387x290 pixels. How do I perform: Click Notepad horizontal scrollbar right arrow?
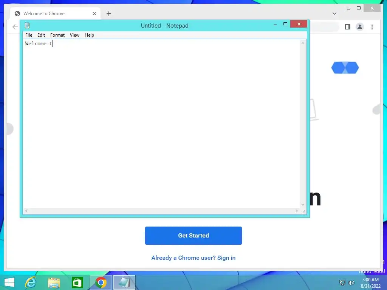click(297, 211)
